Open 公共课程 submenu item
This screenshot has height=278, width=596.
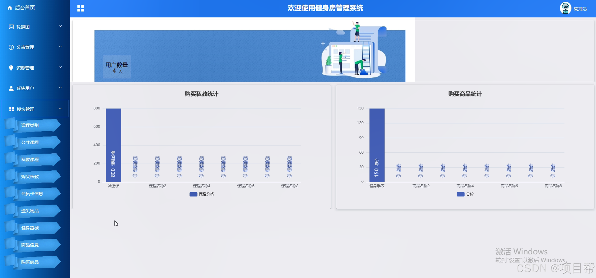coord(33,142)
